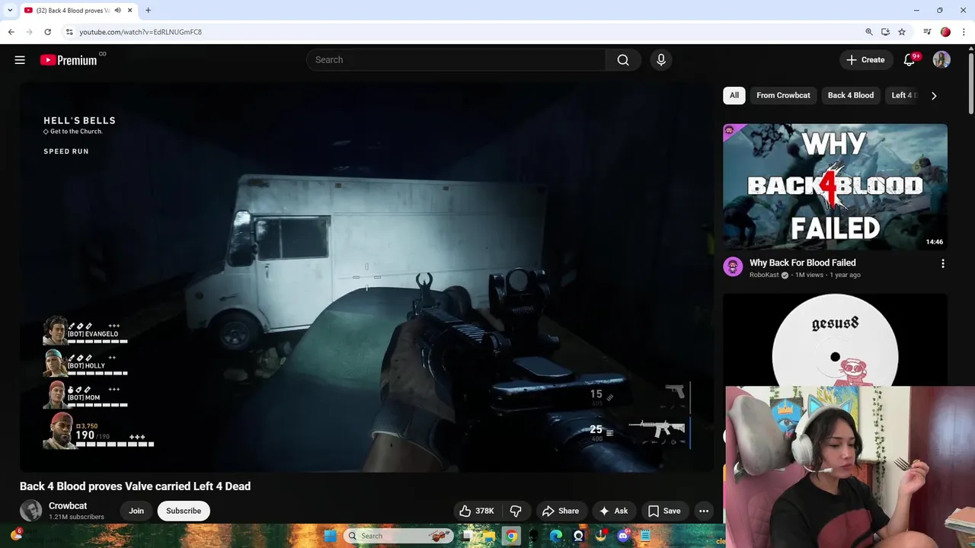The image size is (975, 548).
Task: Open the Windows Start menu
Action: pos(330,536)
